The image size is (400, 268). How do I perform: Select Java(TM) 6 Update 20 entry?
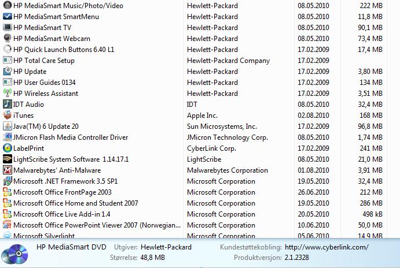(46, 126)
